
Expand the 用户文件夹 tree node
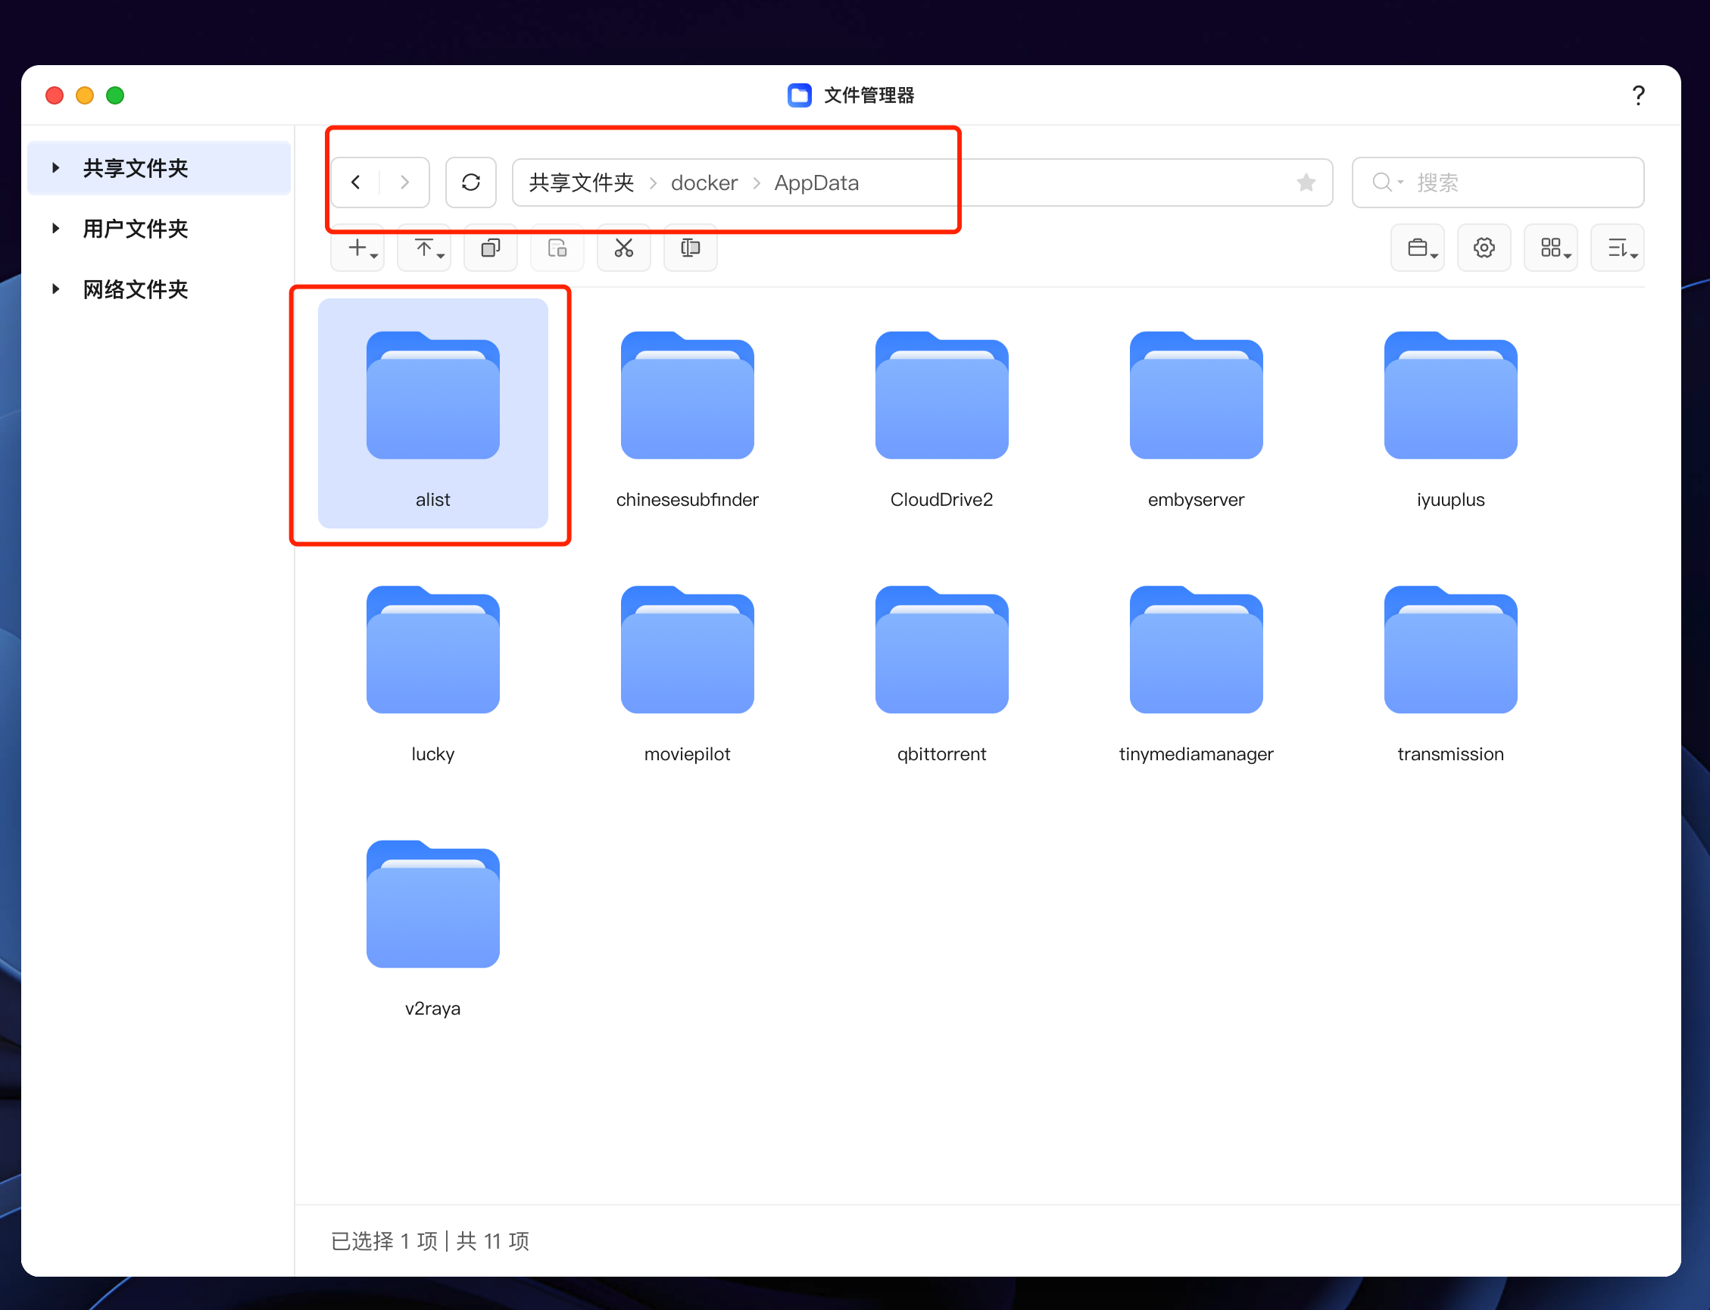tap(55, 229)
